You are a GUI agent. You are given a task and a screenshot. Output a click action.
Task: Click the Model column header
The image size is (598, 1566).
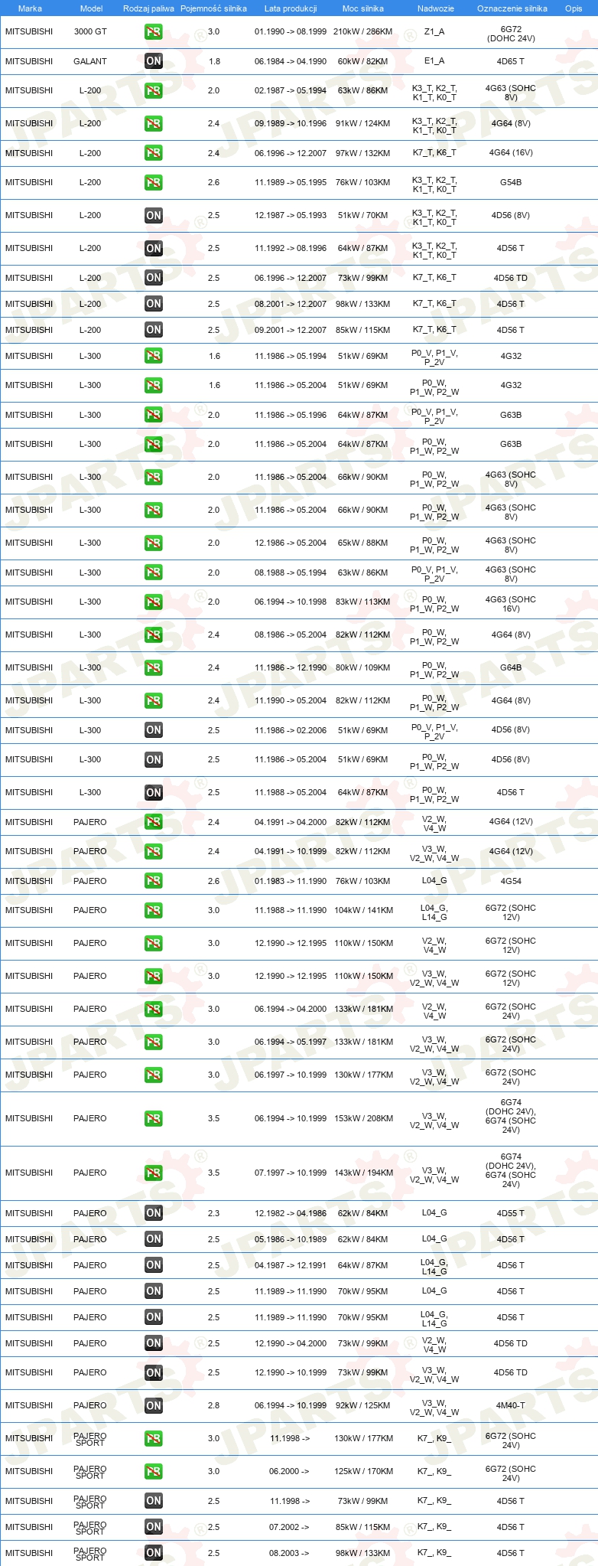click(92, 8)
